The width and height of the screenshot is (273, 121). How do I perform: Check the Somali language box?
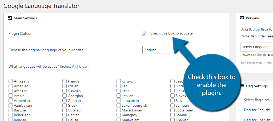pos(172,115)
